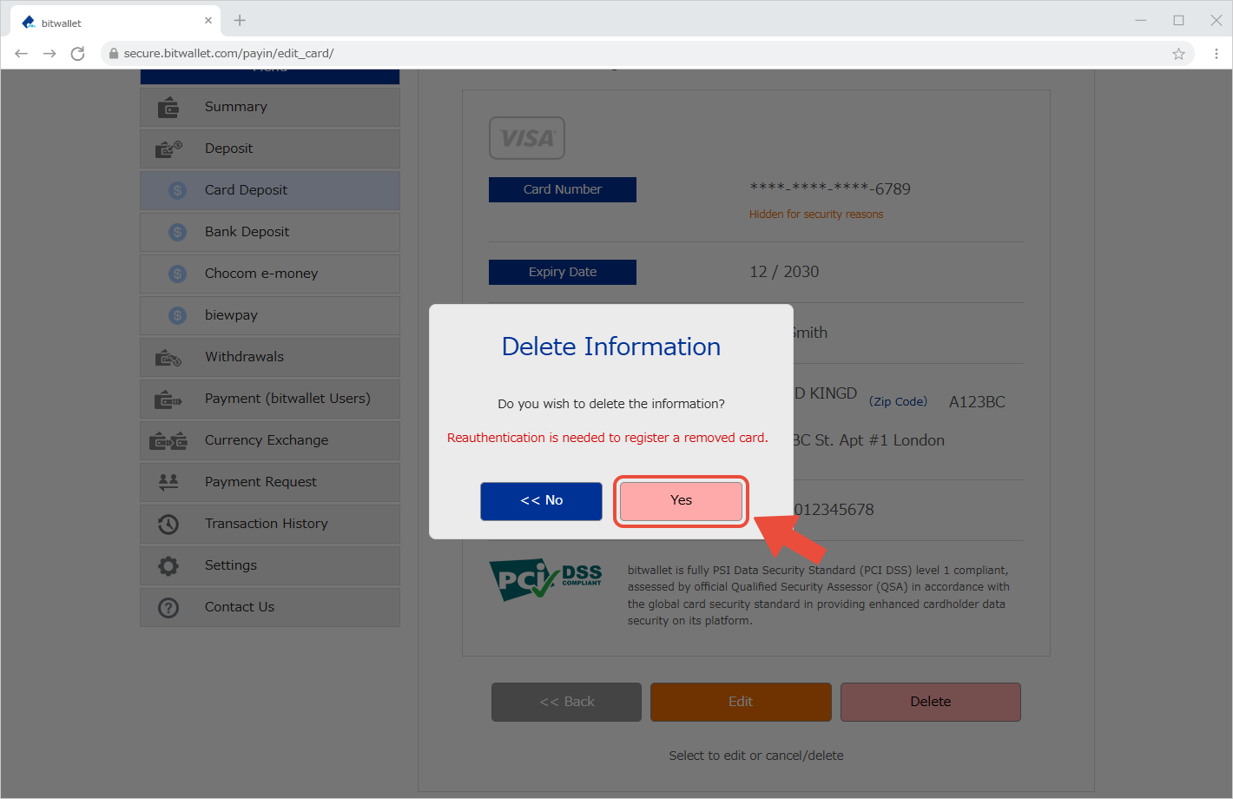1233x799 pixels.
Task: Click the Withdrawals icon in sidebar
Action: [x=168, y=357]
